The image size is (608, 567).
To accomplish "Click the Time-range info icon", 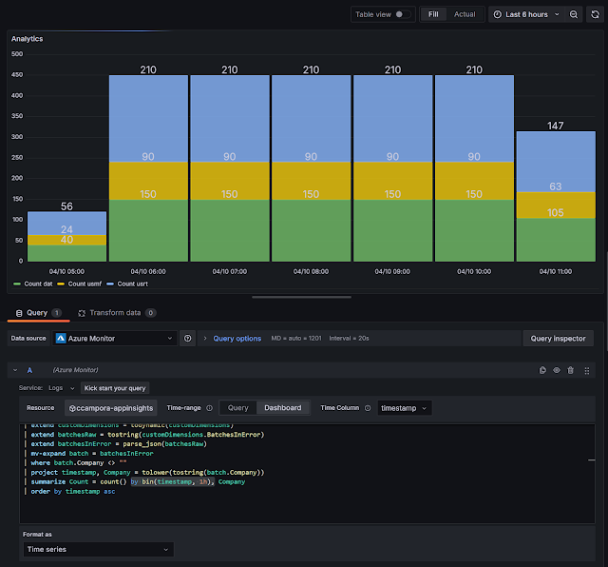I will [x=209, y=407].
